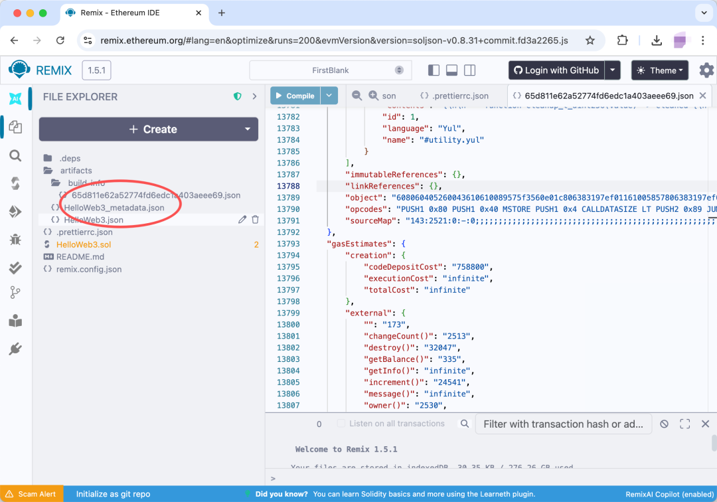Open .prettierrc.json in file tree
Viewport: 717px width, 502px height.
(x=84, y=232)
